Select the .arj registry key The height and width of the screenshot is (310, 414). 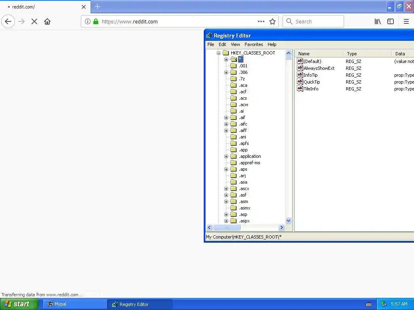[x=243, y=176]
